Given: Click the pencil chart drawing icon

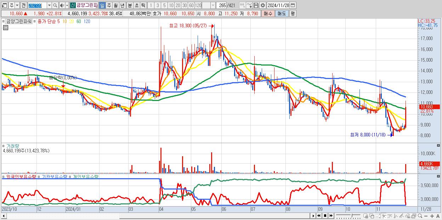Looking at the screenshot, I should click(402, 216).
